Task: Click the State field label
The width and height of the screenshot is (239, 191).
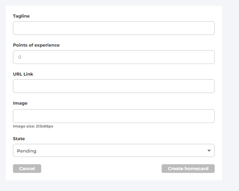Action: tap(19, 139)
